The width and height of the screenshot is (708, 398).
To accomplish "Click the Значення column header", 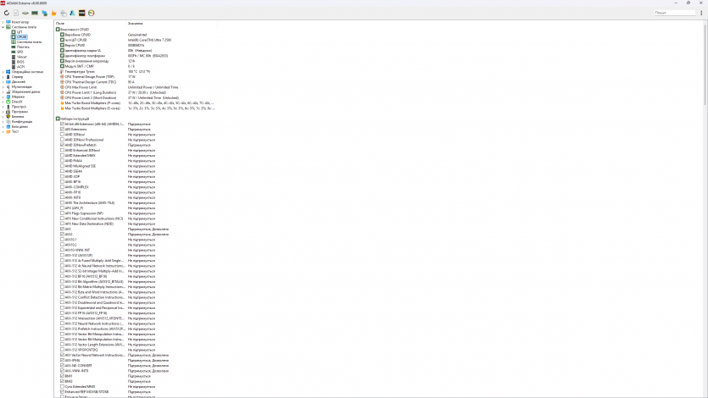I will (x=136, y=22).
